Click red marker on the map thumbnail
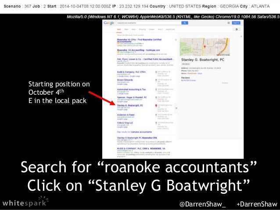Screen dimensions: 280x210 coord(205,47)
